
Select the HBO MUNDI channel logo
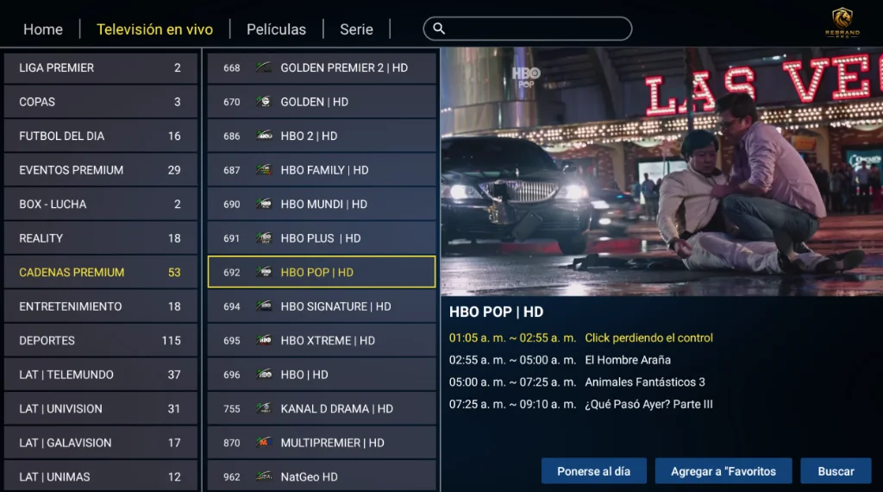pos(264,204)
